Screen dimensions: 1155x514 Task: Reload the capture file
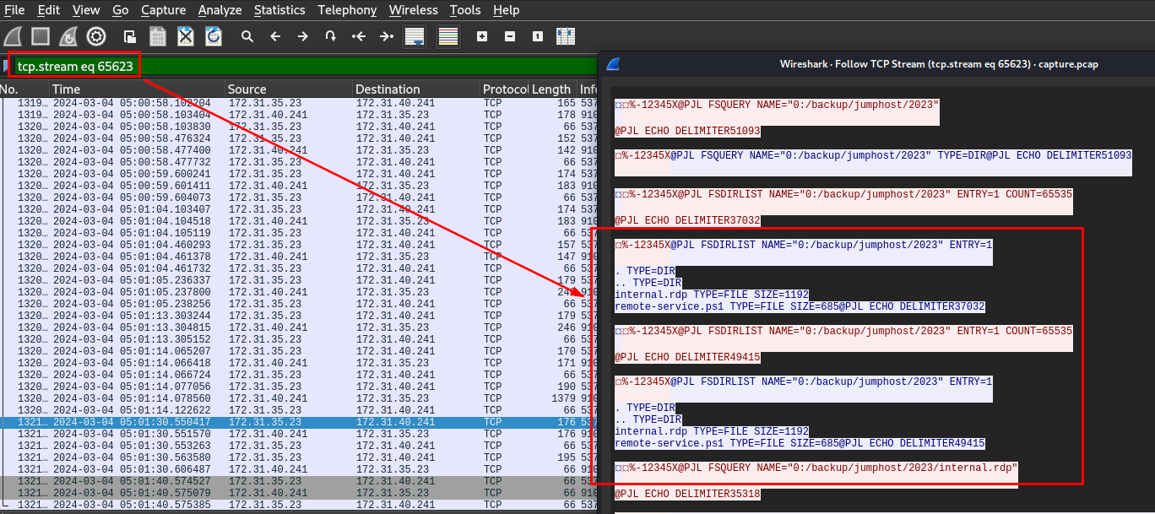click(214, 36)
